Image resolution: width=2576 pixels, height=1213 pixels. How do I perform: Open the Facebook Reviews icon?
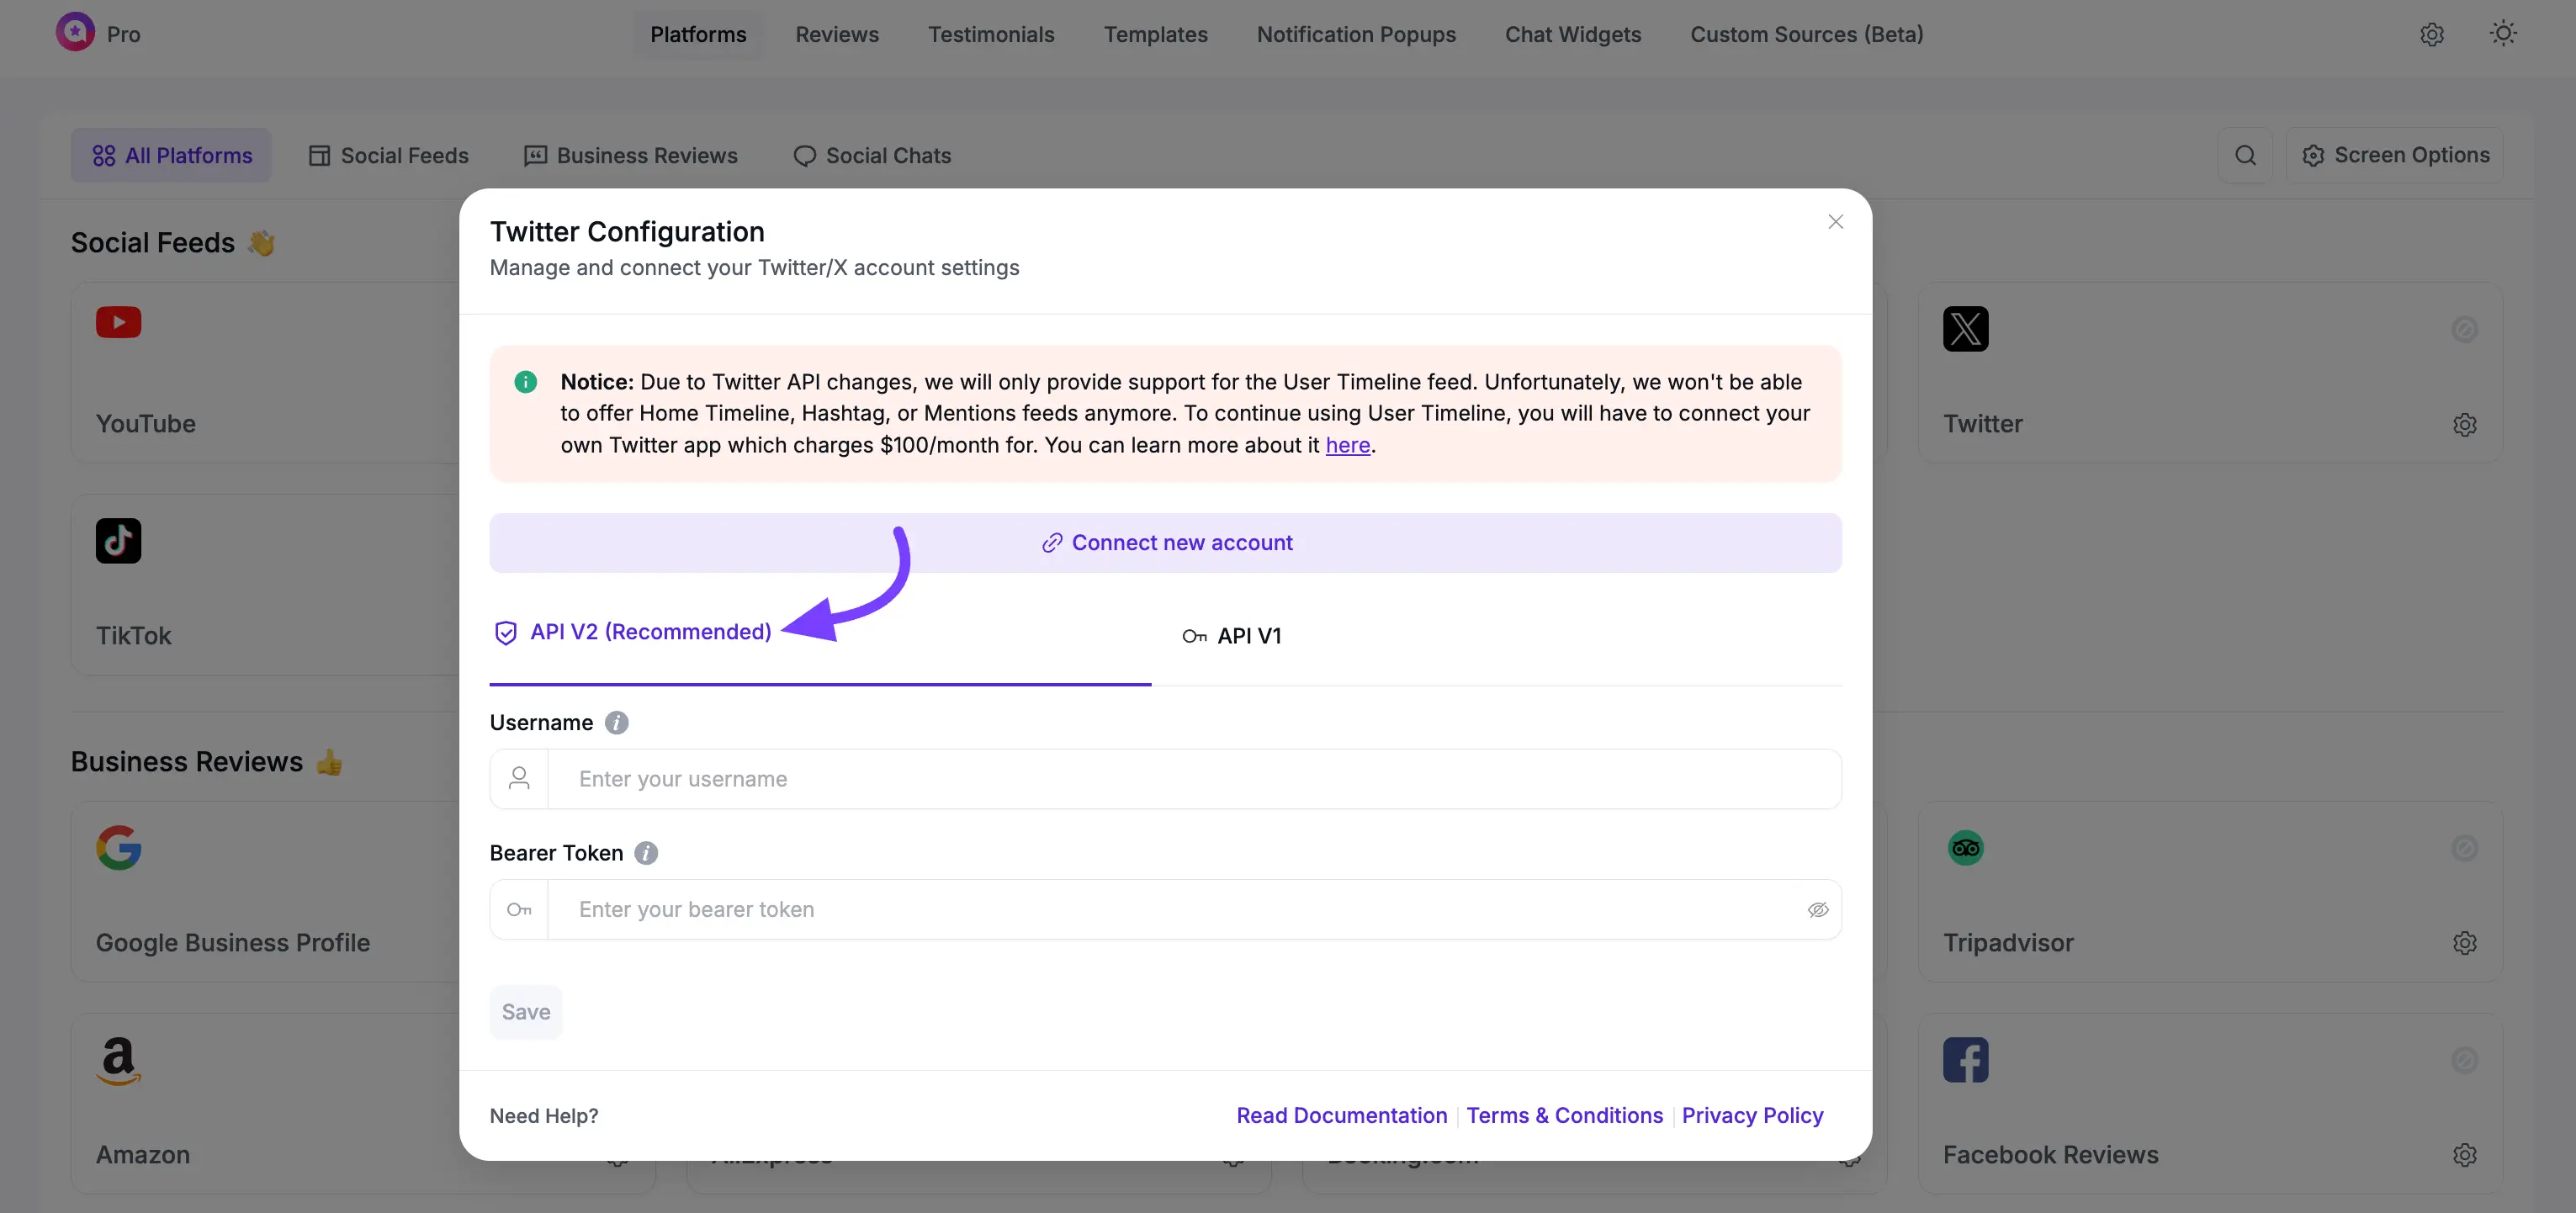[1965, 1060]
